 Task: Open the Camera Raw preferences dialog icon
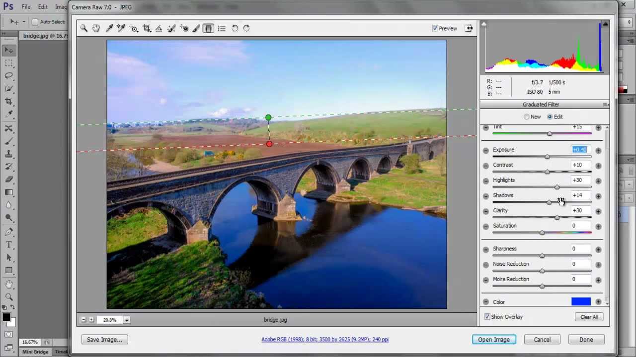click(222, 28)
